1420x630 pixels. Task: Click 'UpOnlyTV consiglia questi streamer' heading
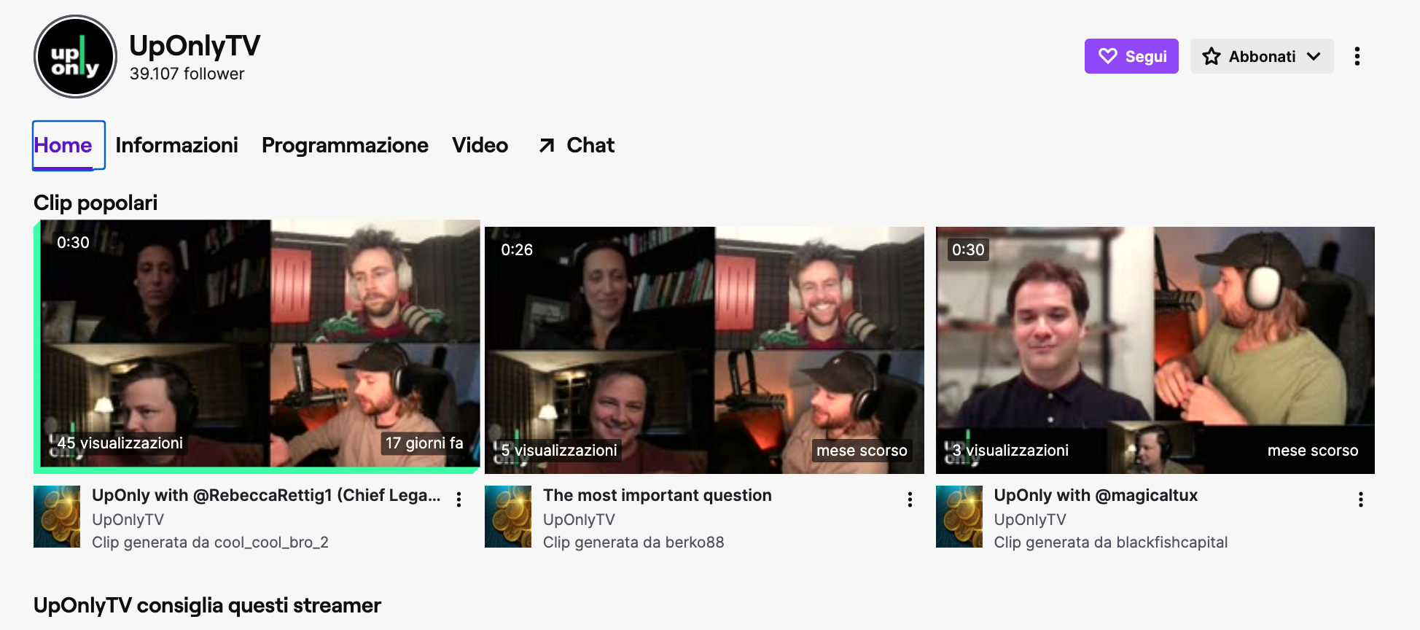coord(207,605)
